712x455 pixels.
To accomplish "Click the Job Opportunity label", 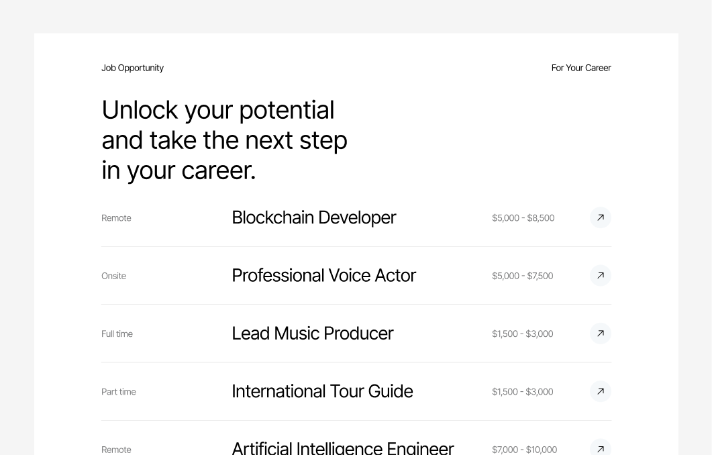I will tap(132, 68).
